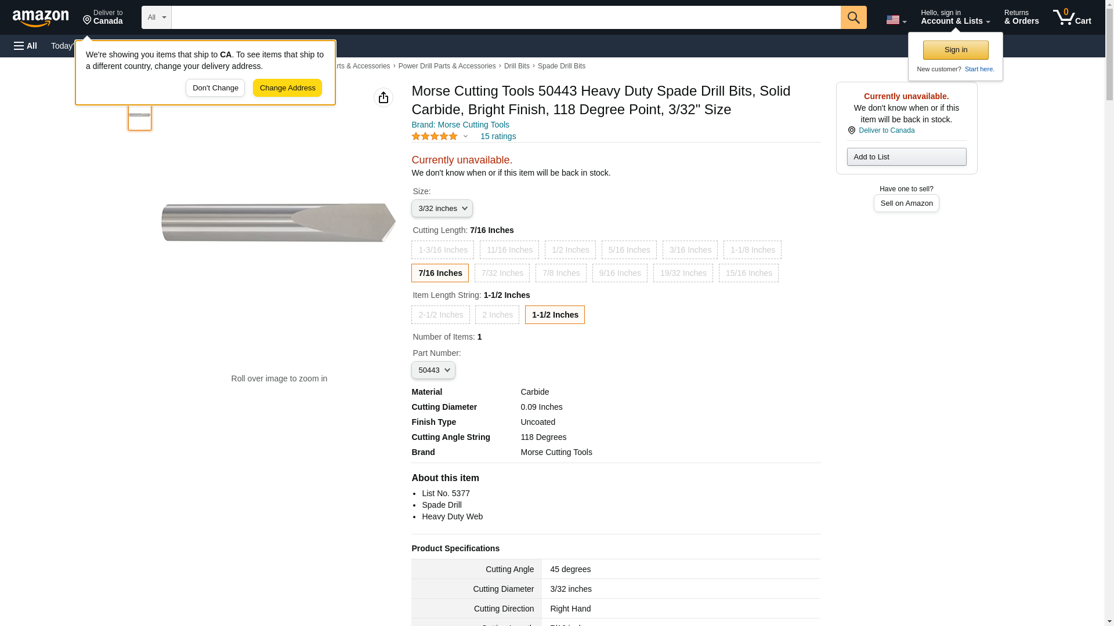Click the search magnifier button
Screen dimensions: 1114x626
853,17
